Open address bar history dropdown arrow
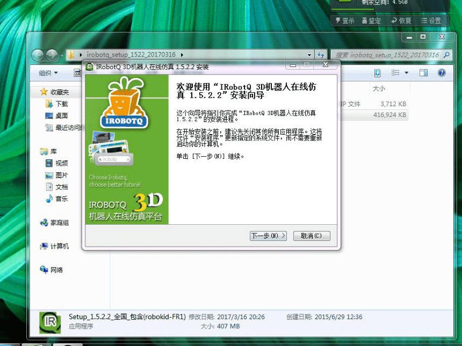The width and height of the screenshot is (462, 346). 309,55
